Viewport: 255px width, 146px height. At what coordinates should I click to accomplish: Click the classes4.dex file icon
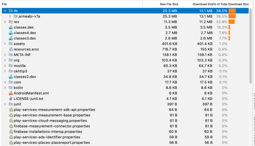[11, 33]
